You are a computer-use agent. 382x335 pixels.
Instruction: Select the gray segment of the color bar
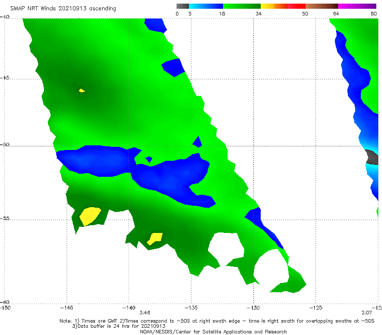[x=182, y=6]
